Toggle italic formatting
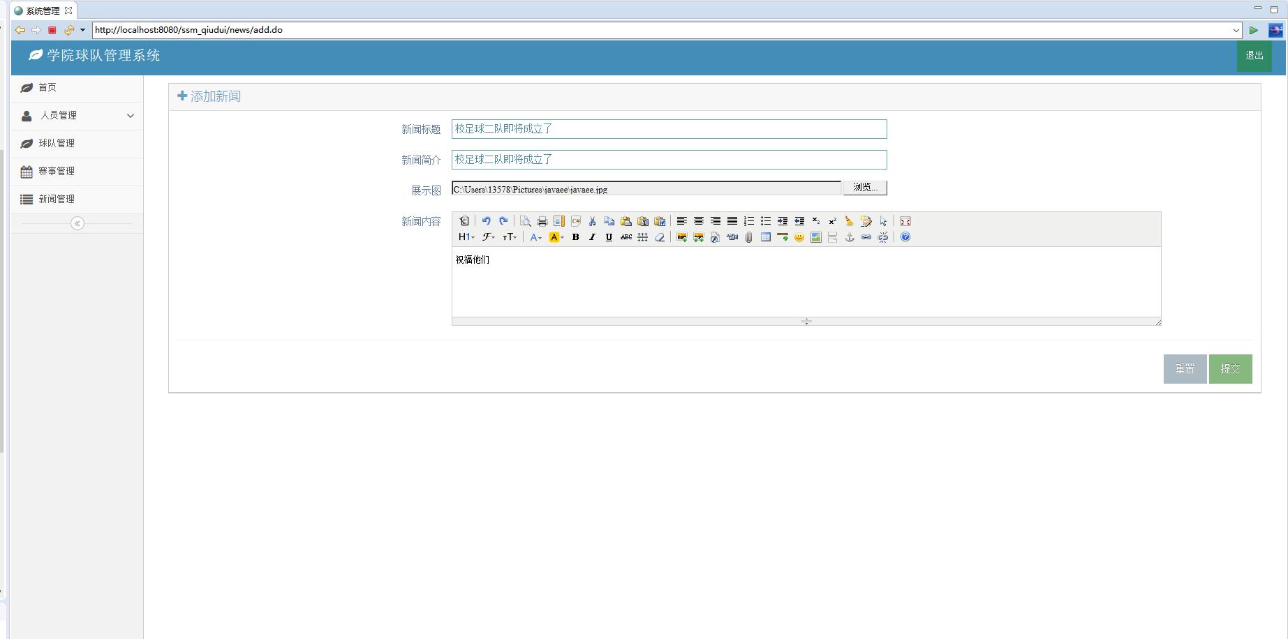The width and height of the screenshot is (1288, 639). (593, 237)
